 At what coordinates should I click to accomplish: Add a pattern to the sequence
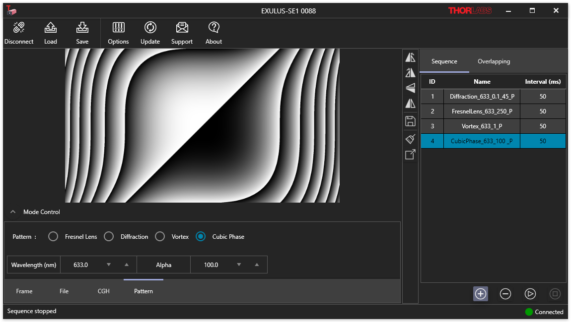click(480, 294)
